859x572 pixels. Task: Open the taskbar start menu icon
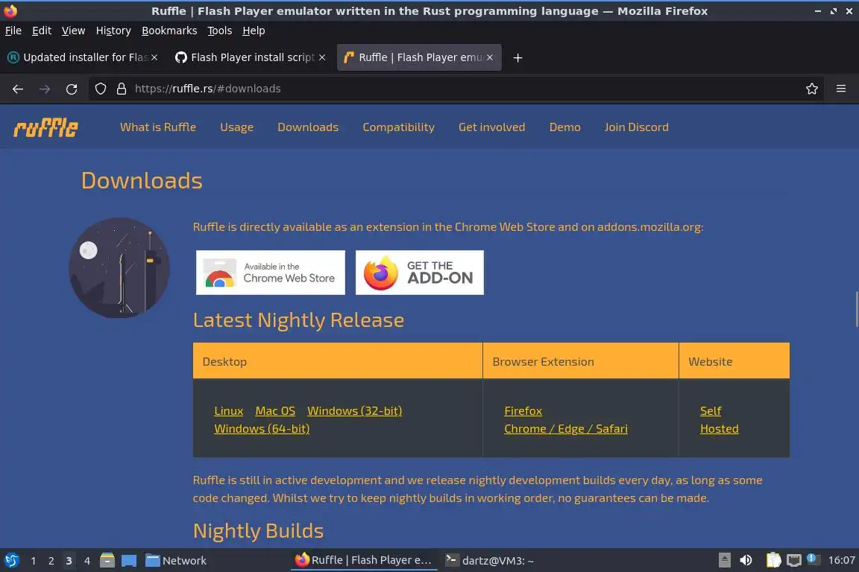(x=12, y=561)
